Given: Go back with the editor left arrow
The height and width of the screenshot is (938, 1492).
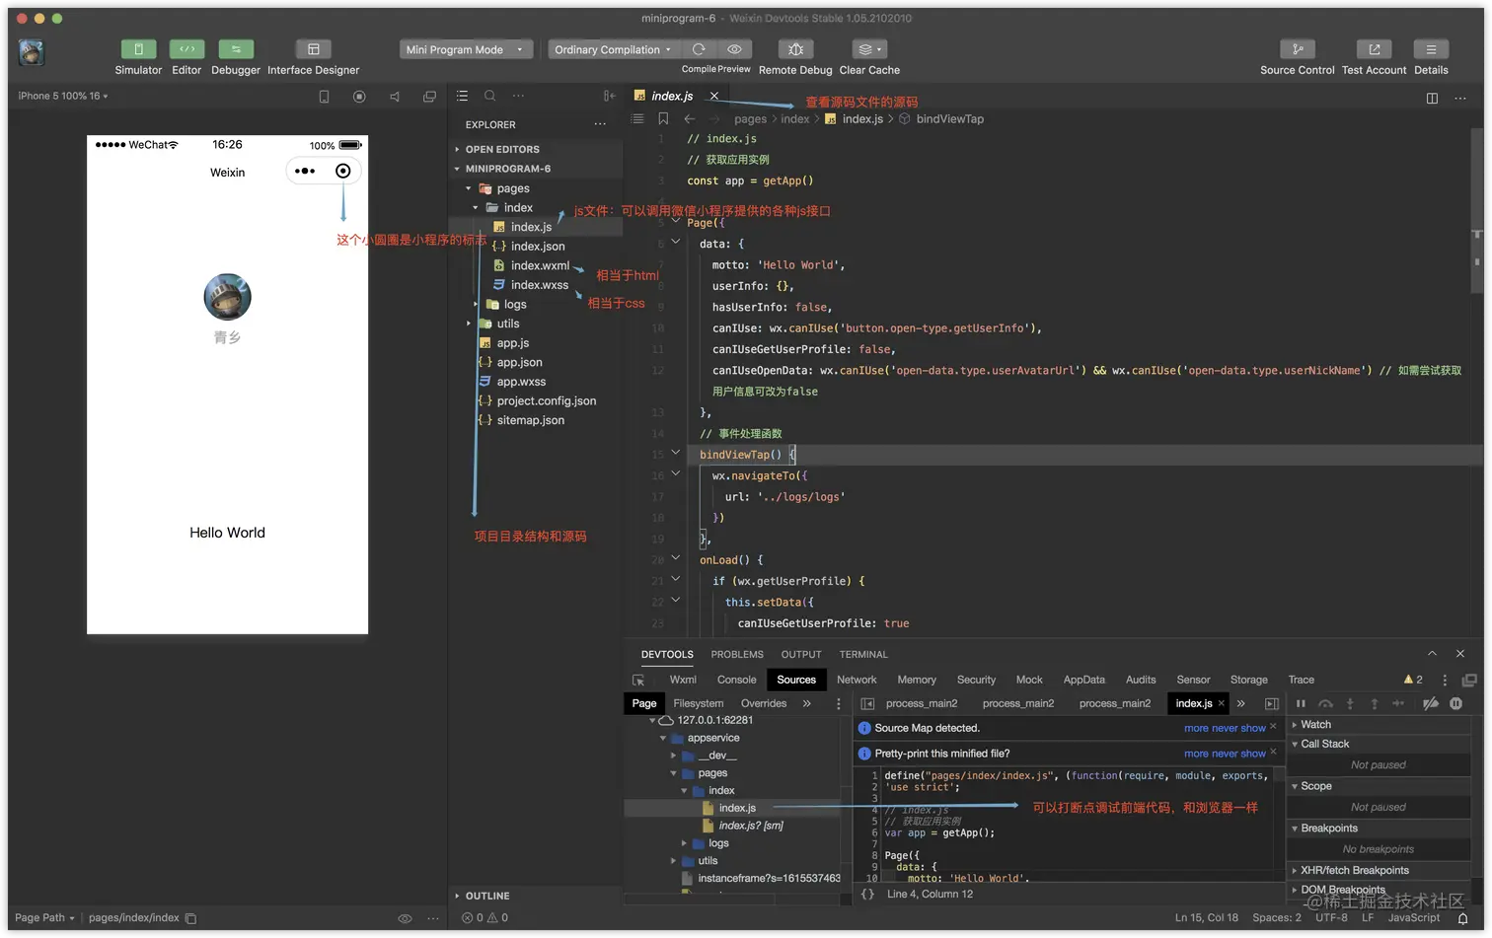Looking at the screenshot, I should 690,118.
